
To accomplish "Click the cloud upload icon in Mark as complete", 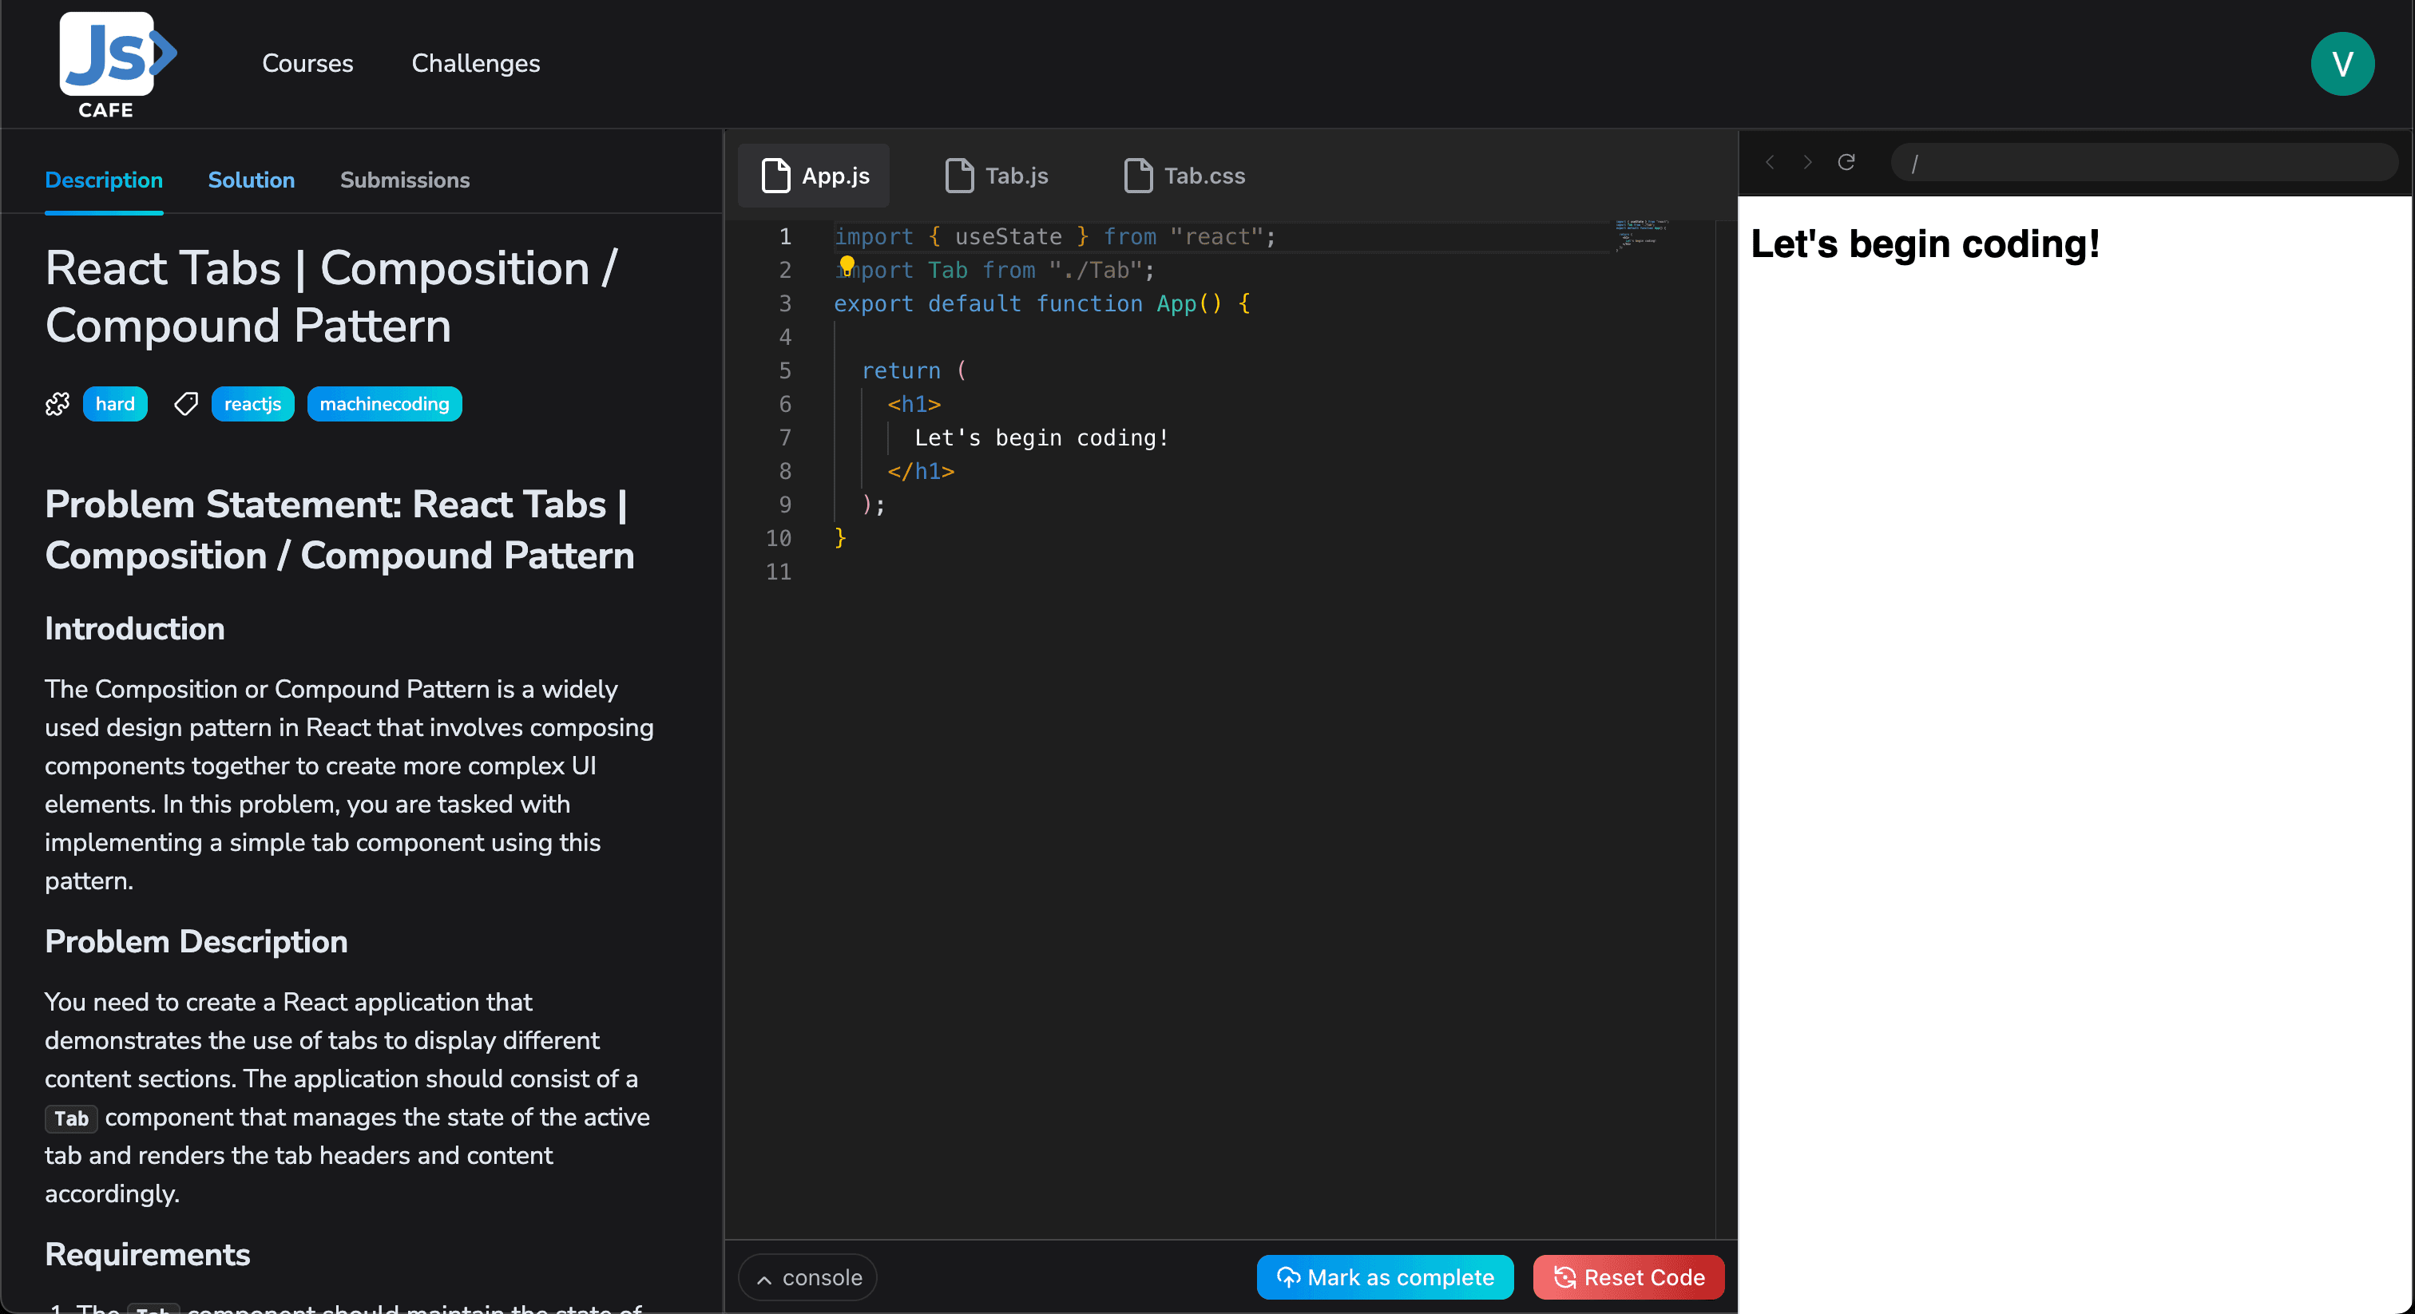I will coord(1288,1277).
